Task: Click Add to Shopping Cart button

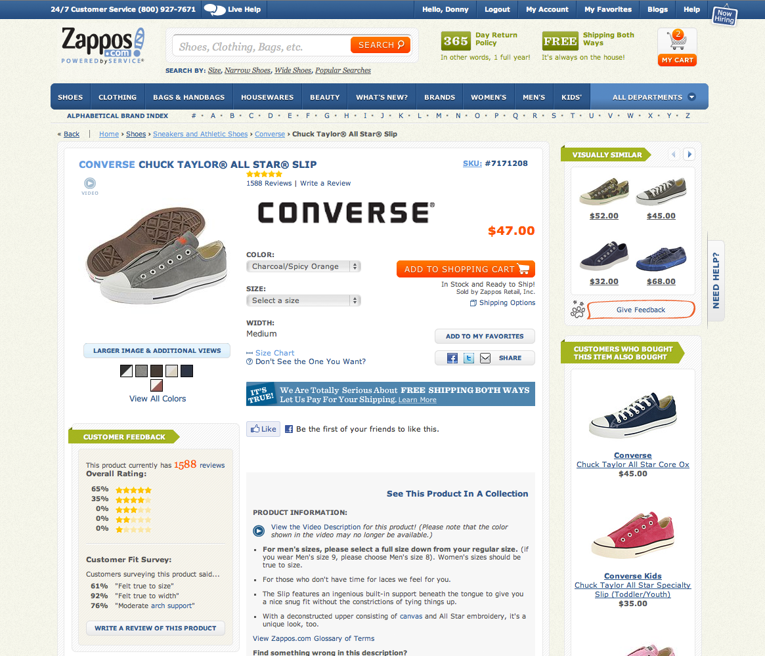Action: coord(466,269)
